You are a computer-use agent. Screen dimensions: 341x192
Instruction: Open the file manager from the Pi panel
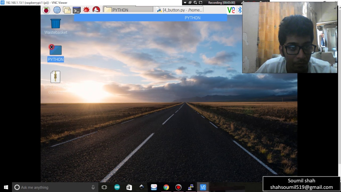coord(67,10)
